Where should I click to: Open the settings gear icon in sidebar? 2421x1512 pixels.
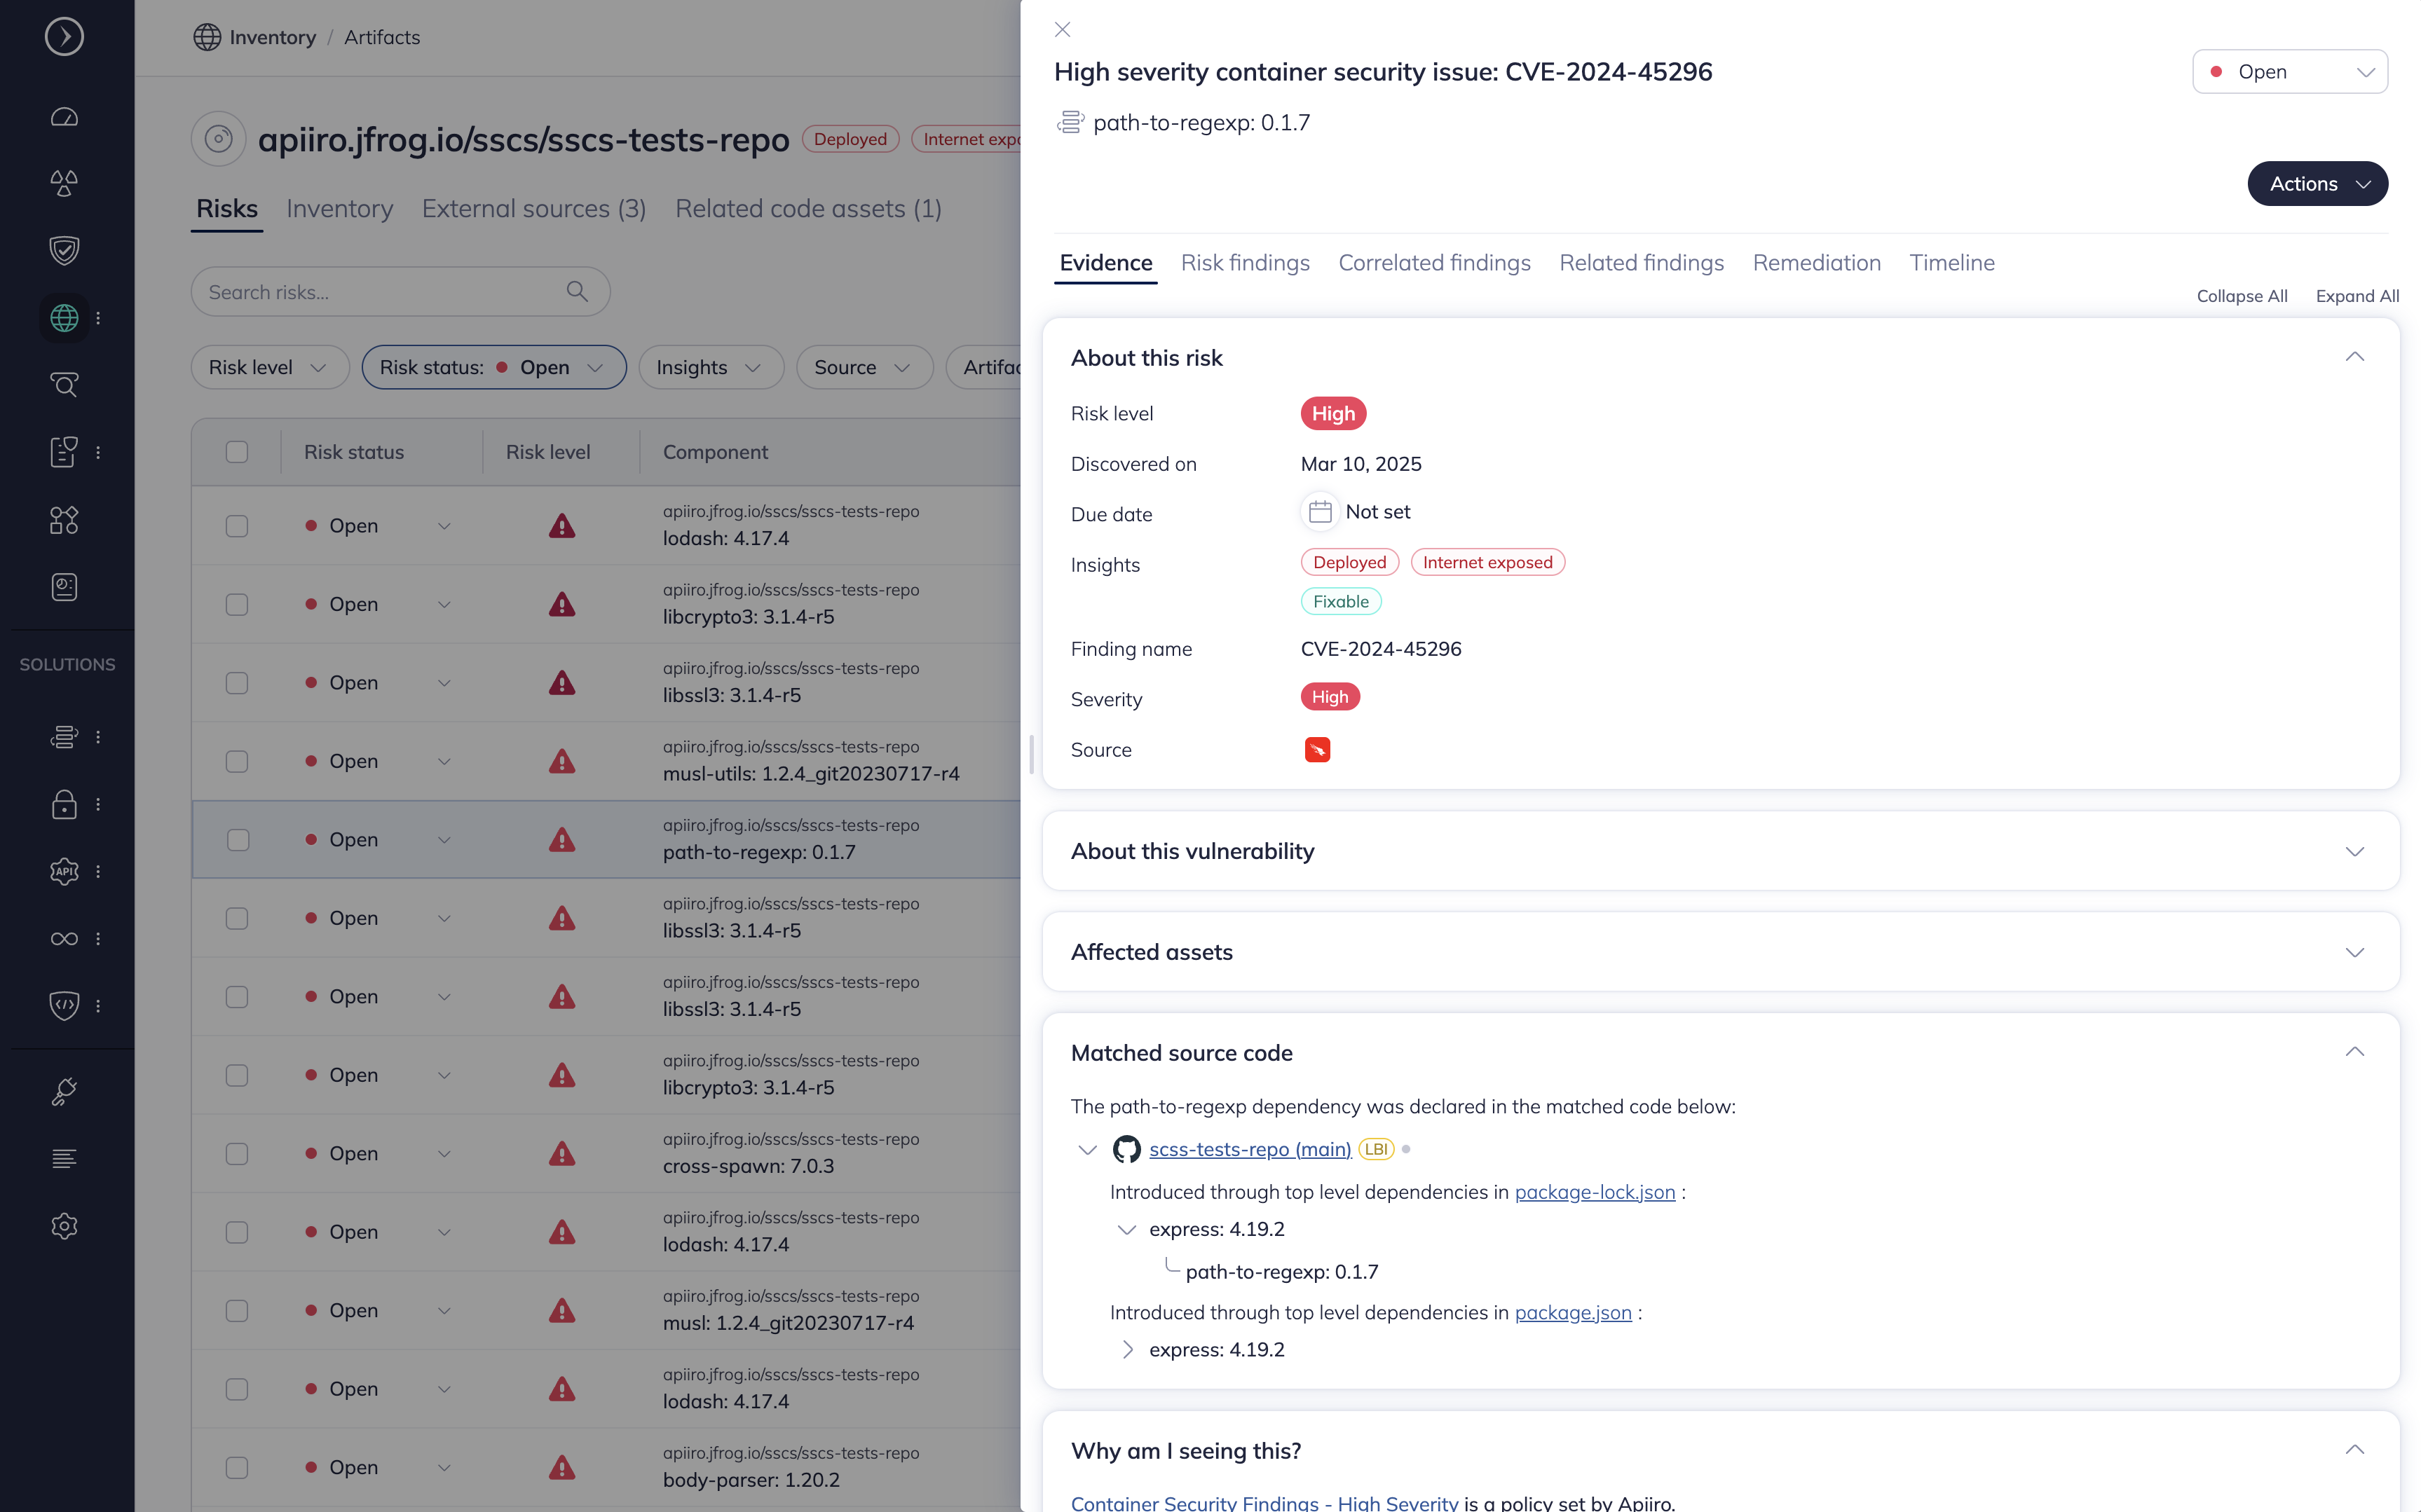pos(64,1226)
